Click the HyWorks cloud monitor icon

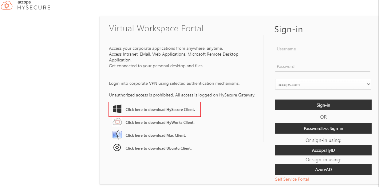coord(117,122)
